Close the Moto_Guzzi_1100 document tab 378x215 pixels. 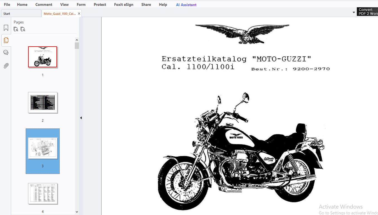[x=79, y=13]
